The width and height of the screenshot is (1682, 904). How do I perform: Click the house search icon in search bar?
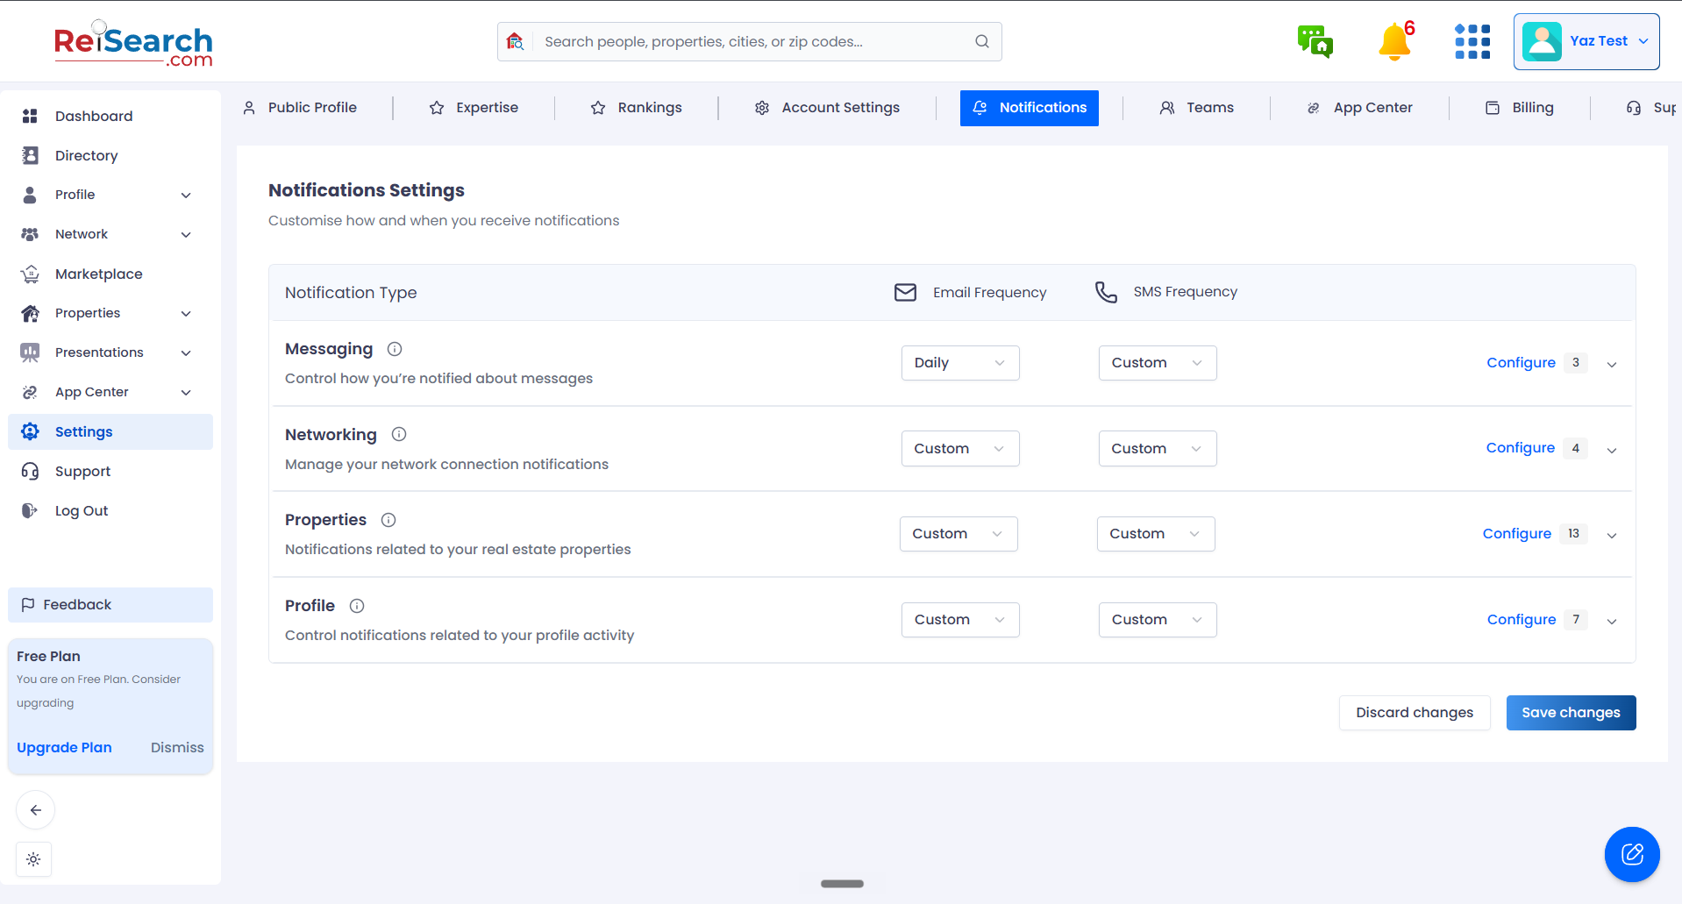tap(516, 41)
